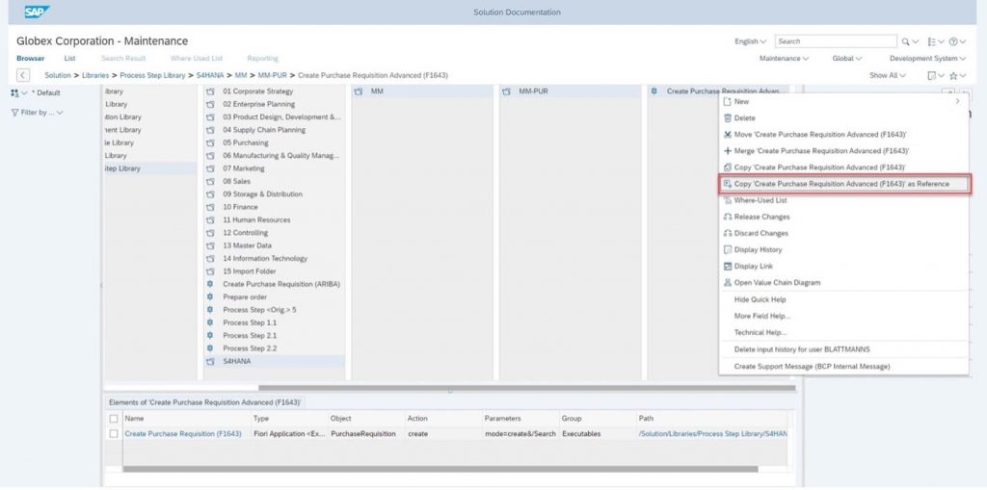Open the MM-PUR breadcrumb link
The width and height of the screenshot is (987, 490).
coord(272,75)
